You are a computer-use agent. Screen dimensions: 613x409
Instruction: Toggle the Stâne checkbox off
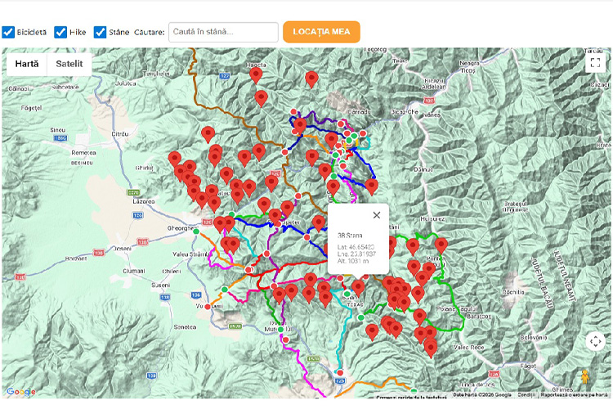pyautogui.click(x=101, y=32)
